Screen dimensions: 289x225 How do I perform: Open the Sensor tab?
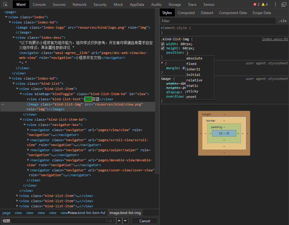[x=209, y=5]
